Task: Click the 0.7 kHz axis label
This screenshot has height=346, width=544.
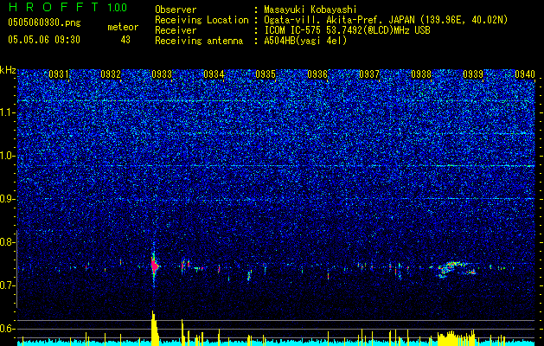Action: [8, 285]
